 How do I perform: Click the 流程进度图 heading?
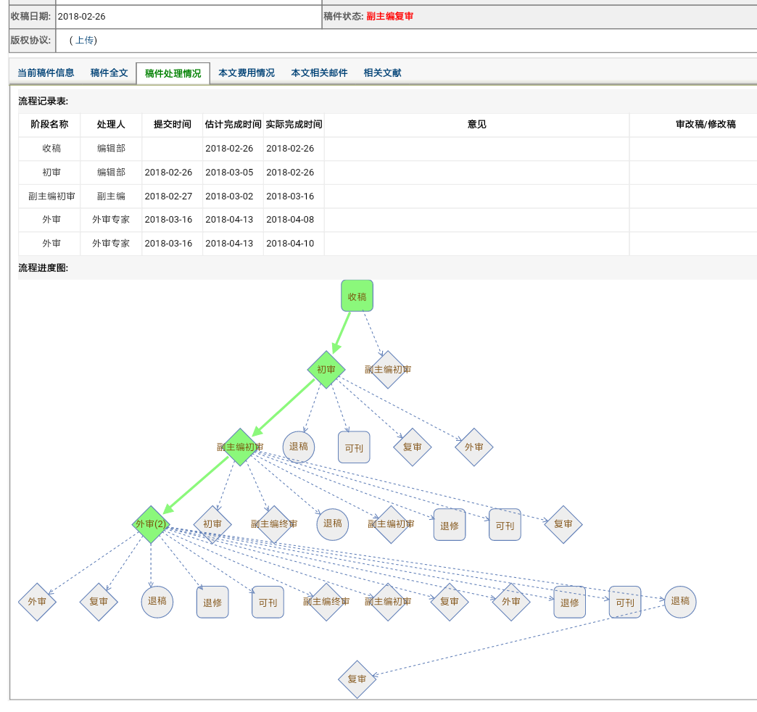[44, 268]
